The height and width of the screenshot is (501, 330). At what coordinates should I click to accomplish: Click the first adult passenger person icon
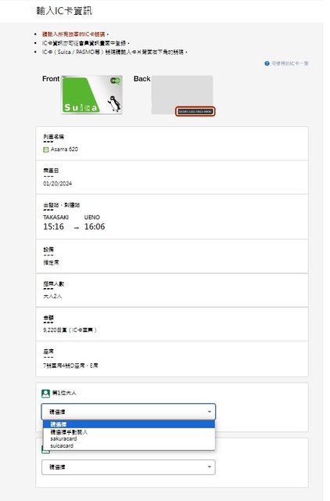tap(45, 393)
